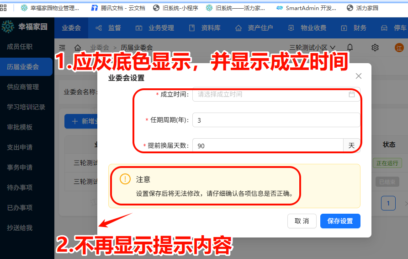Select the 业务受理 top menu tab

coord(155,28)
